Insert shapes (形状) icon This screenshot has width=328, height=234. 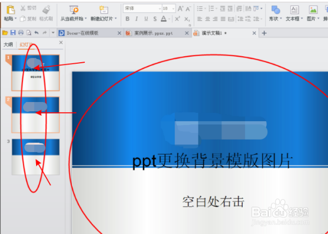(276, 10)
